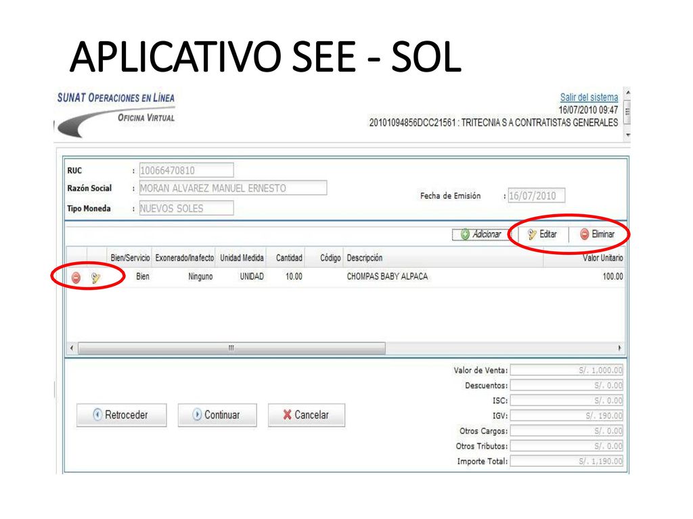This screenshot has width=693, height=519.
Task: Click the RUC input field
Action: 187,170
